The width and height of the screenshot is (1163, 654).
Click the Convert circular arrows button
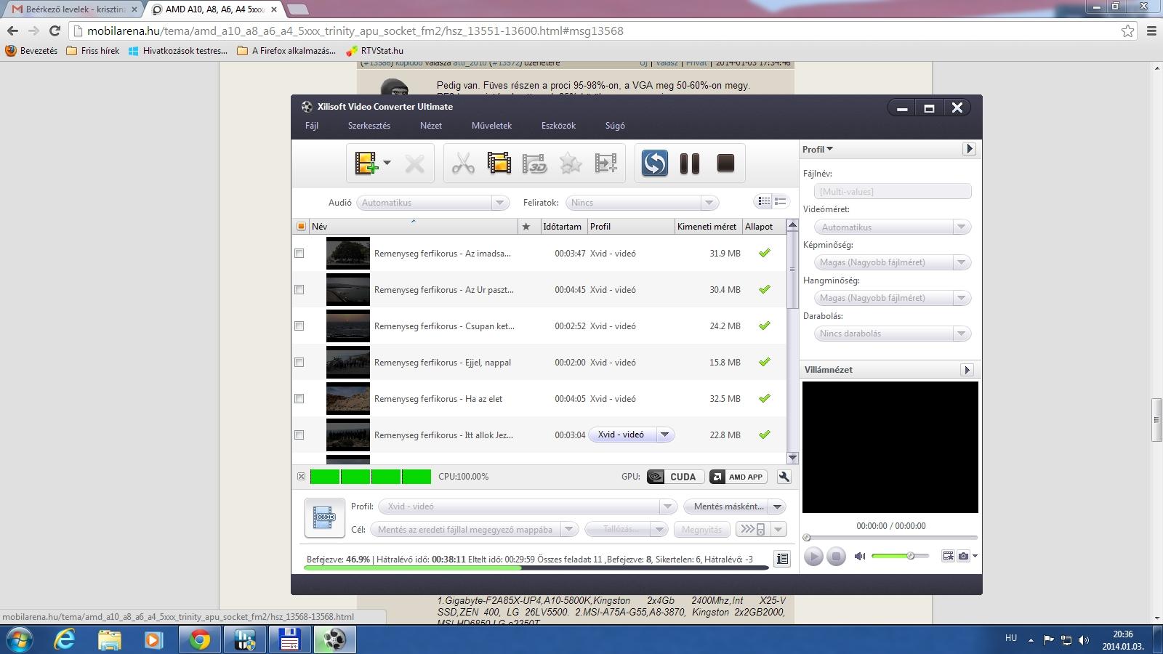pyautogui.click(x=654, y=163)
